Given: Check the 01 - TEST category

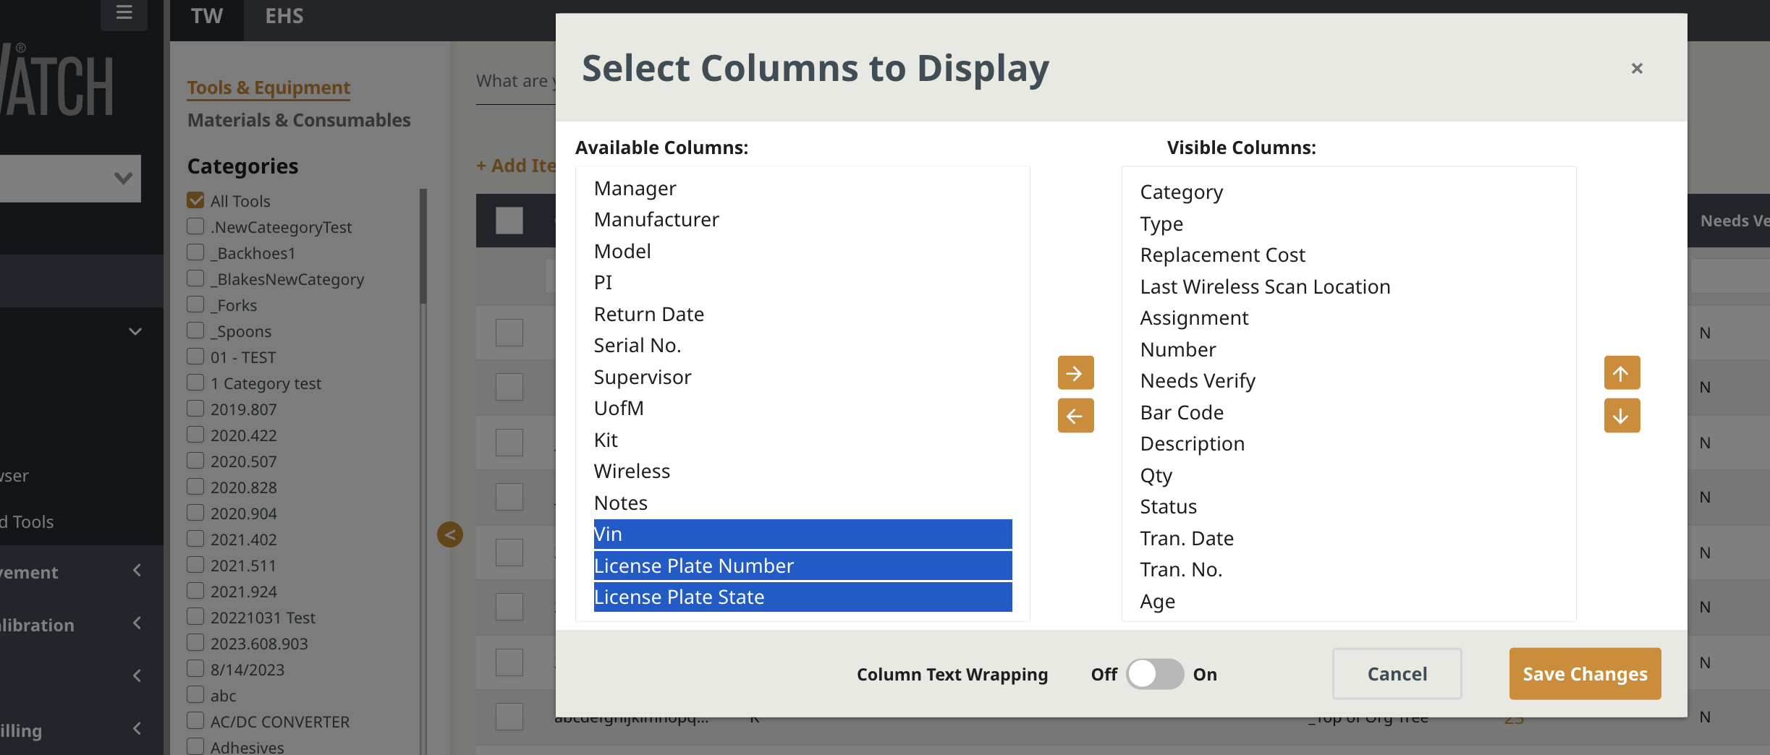Looking at the screenshot, I should pyautogui.click(x=195, y=357).
